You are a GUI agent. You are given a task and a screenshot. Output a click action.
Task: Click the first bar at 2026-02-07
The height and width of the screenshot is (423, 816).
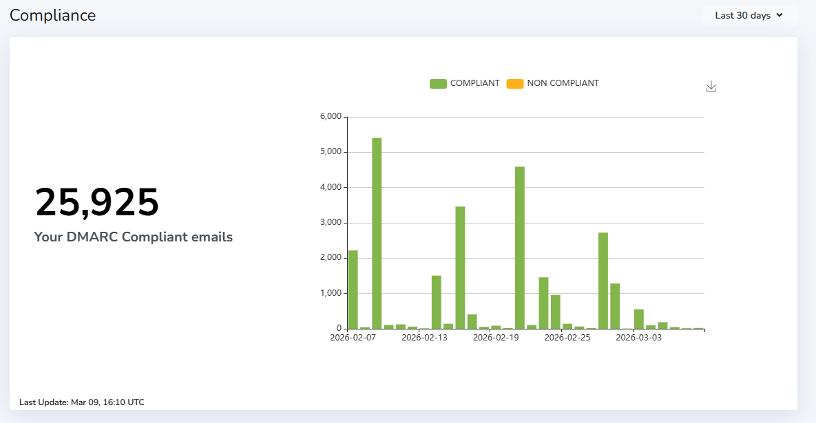(353, 290)
